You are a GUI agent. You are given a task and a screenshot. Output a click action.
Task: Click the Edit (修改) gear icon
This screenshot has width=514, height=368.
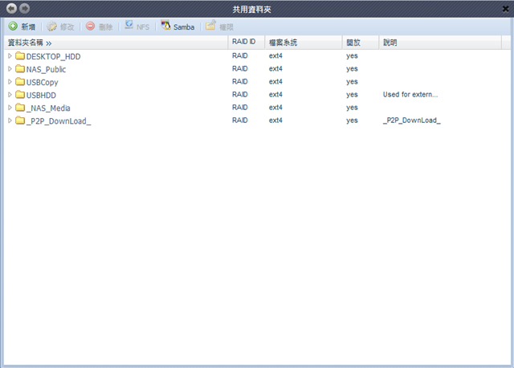(51, 27)
